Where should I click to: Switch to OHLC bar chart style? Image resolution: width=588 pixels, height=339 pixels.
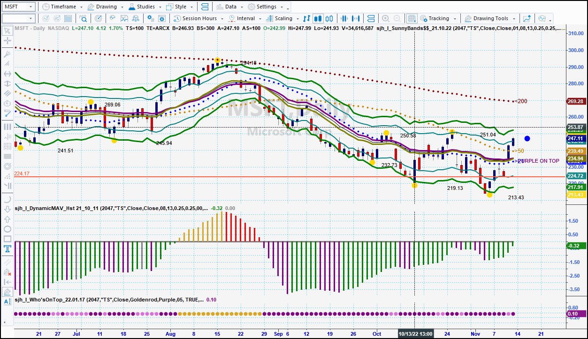[x=306, y=19]
